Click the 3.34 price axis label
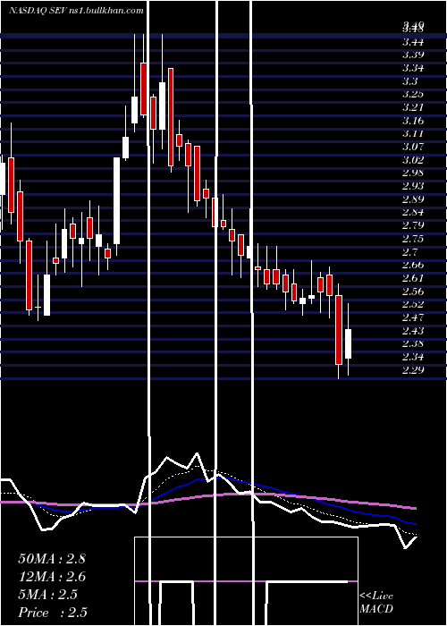447x626 pixels. (413, 68)
